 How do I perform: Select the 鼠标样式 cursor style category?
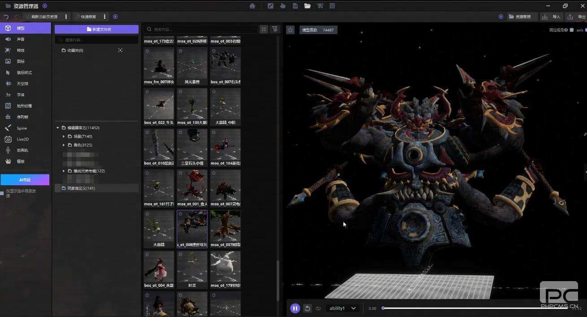(26, 73)
